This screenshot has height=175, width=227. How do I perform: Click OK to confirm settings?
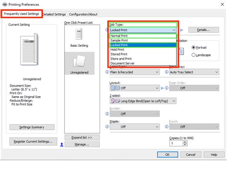tap(168, 154)
